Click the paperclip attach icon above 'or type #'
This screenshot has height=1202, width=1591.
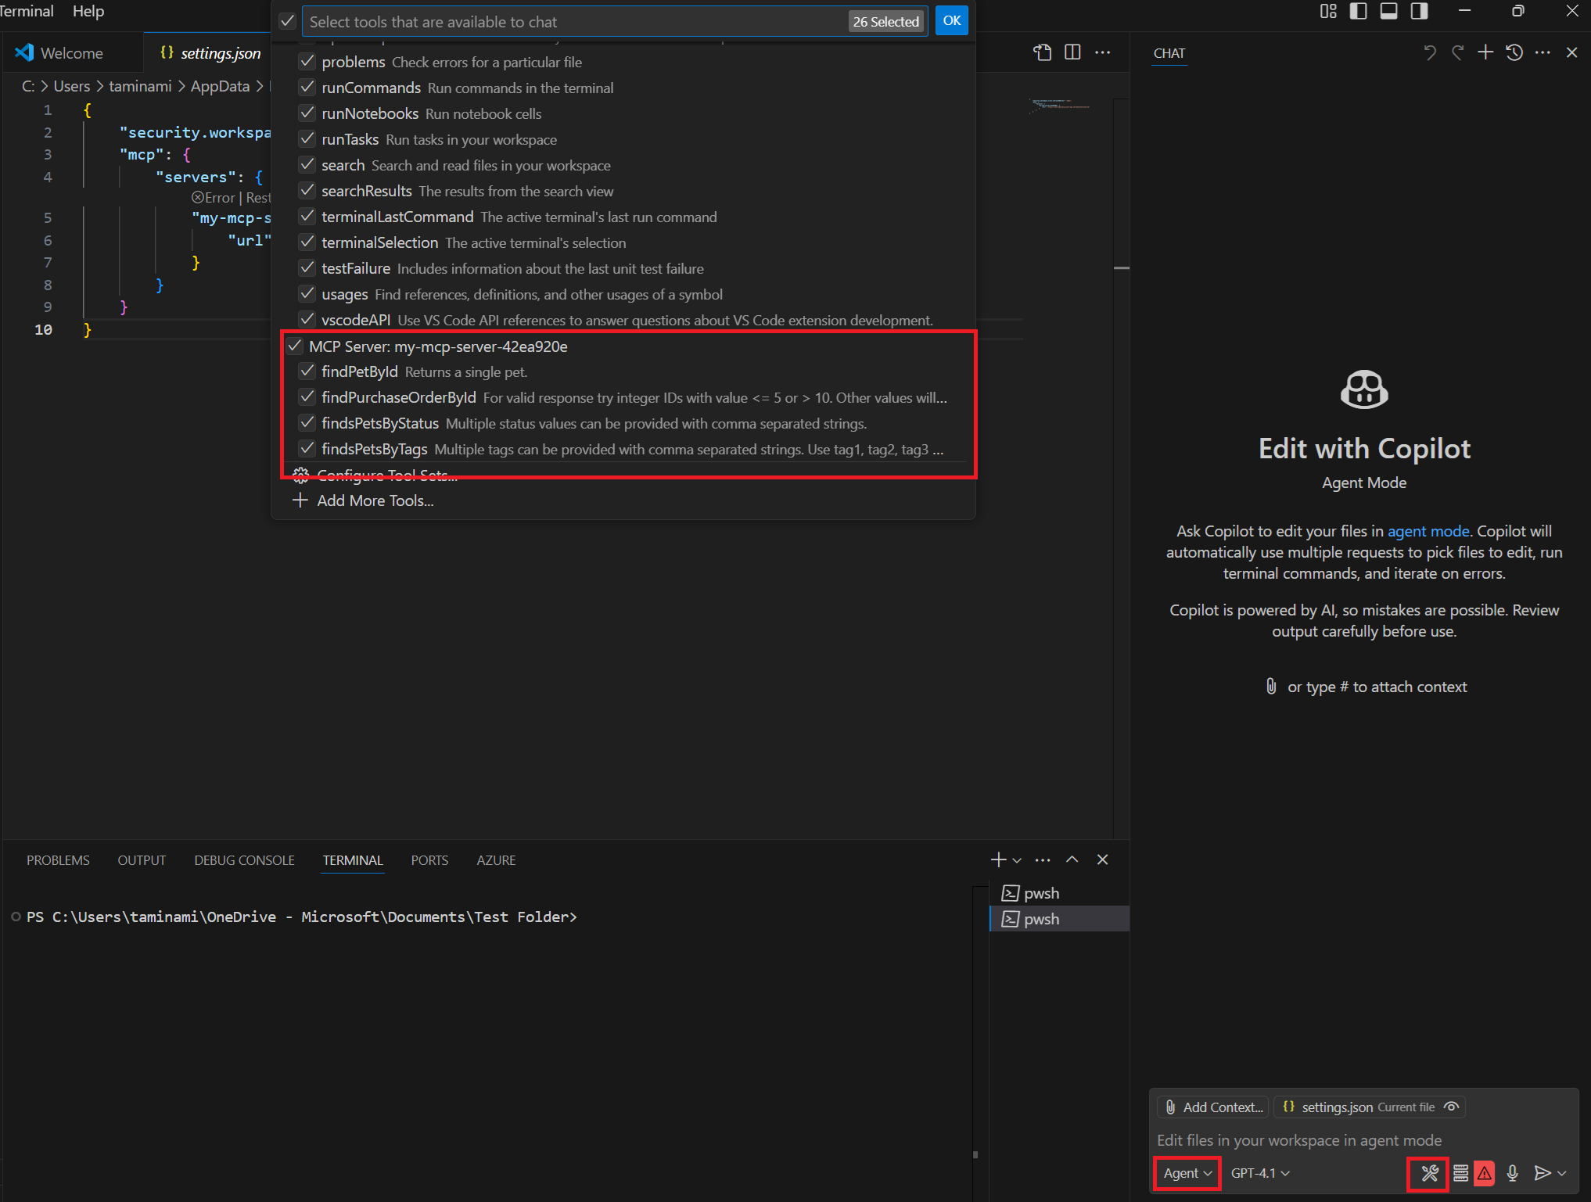(1271, 687)
